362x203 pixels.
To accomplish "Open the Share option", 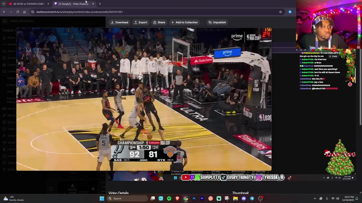I will [x=159, y=22].
